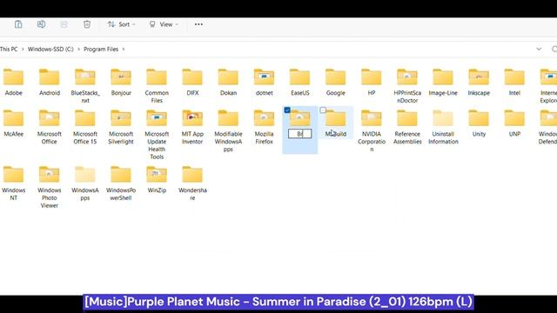
Task: Go to This PC in breadcrumb
Action: click(9, 49)
